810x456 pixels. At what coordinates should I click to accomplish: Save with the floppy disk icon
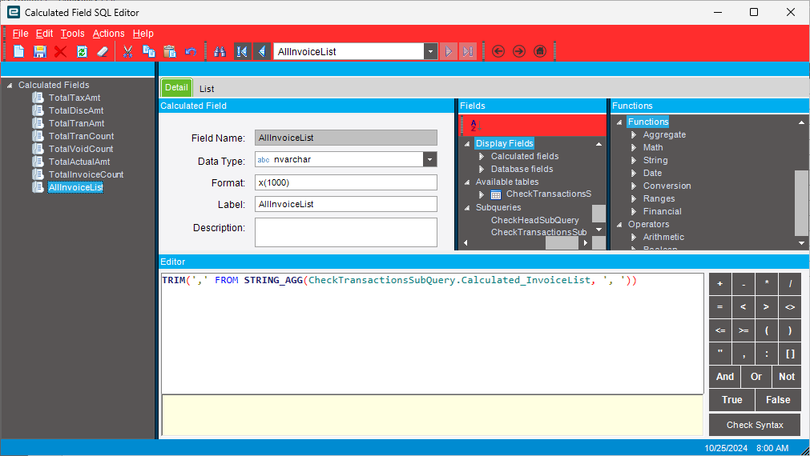40,51
